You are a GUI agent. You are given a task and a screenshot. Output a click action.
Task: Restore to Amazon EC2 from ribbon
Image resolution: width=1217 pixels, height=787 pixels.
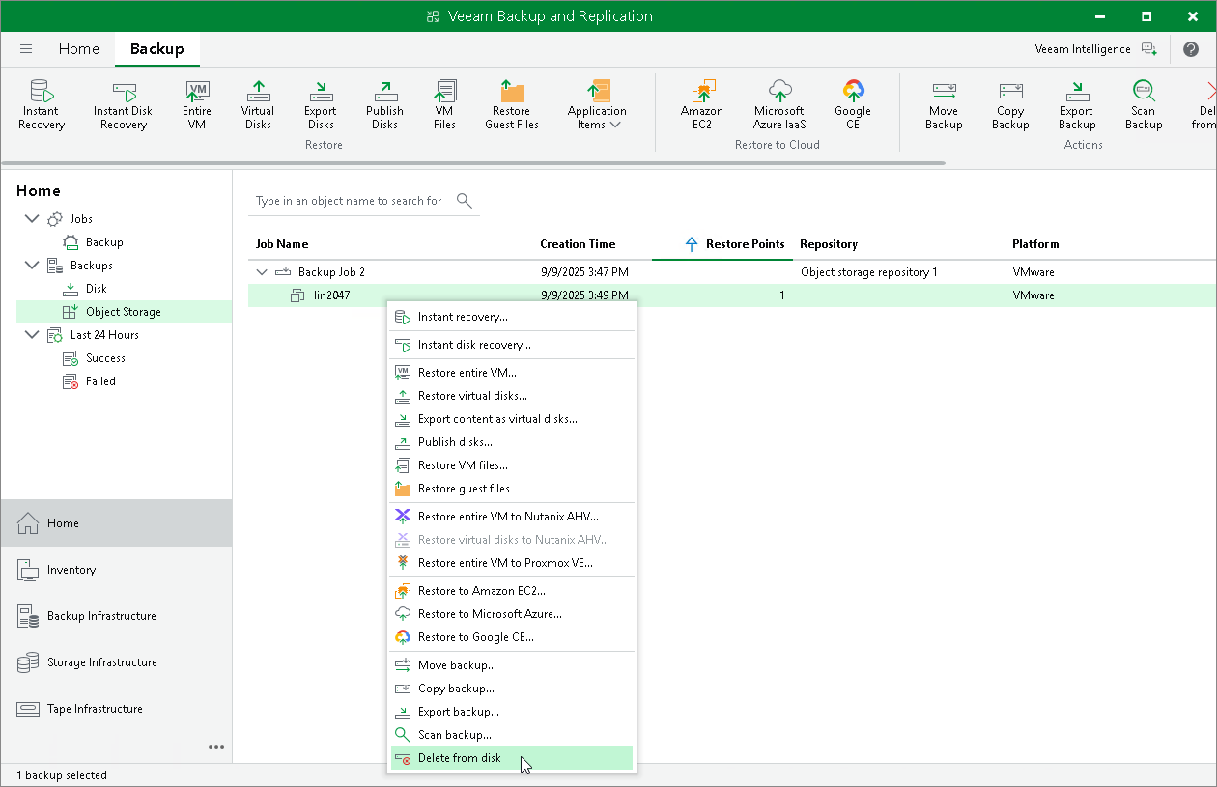pos(702,104)
